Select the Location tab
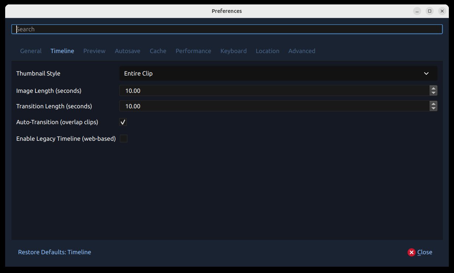454x273 pixels. pos(267,51)
